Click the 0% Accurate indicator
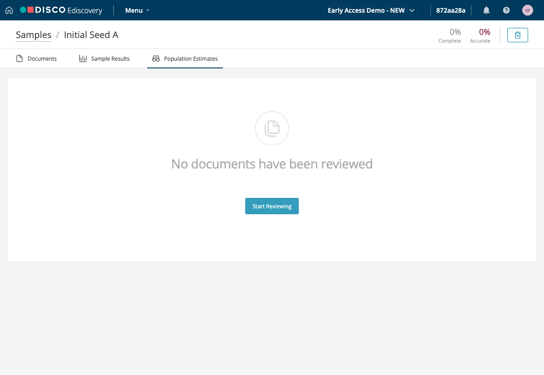 (x=480, y=36)
